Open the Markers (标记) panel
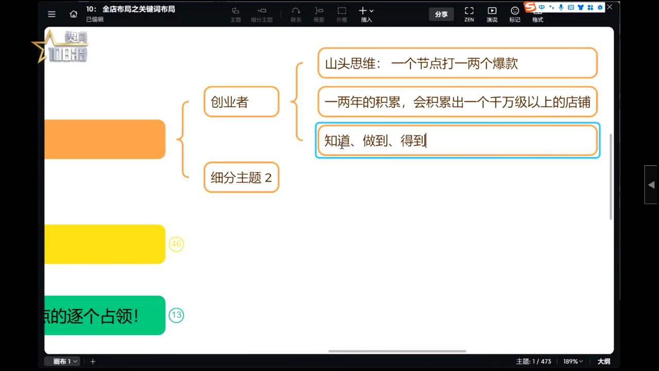Viewport: 659px width, 371px height. pyautogui.click(x=515, y=14)
